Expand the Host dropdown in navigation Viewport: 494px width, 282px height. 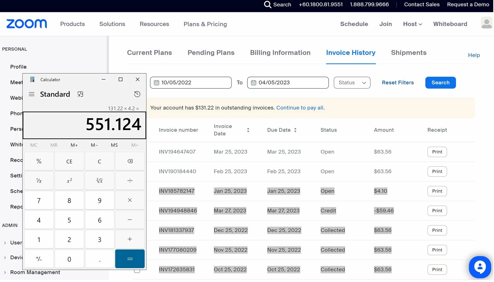[x=412, y=24]
